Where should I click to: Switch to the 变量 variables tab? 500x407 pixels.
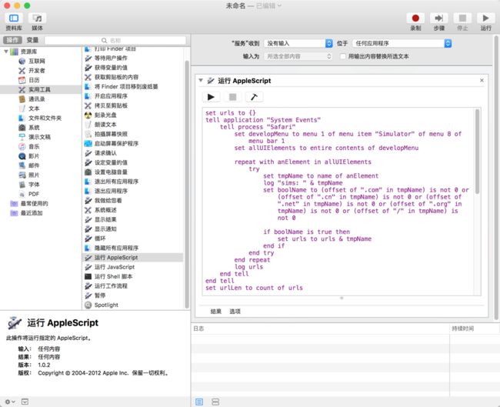[x=32, y=40]
